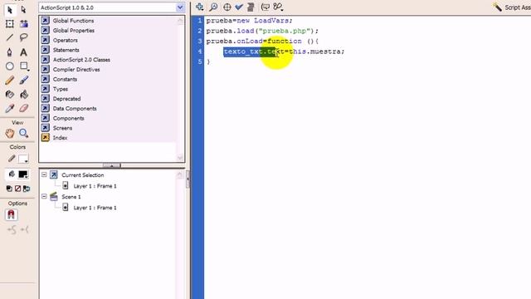Select the Ink Bottle tool
Viewport: 531px width, 299px height.
pyautogui.click(x=9, y=94)
